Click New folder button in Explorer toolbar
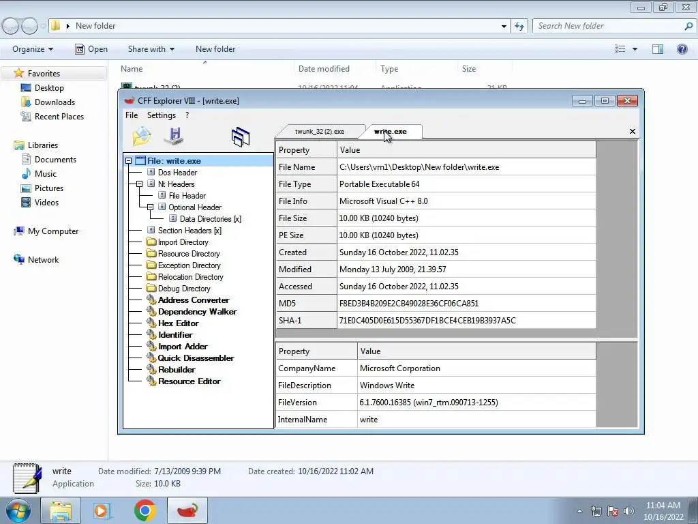 tap(215, 49)
